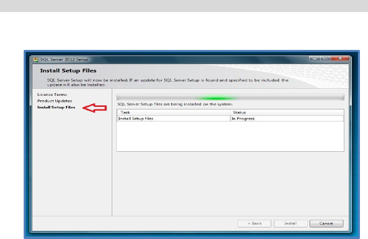
Task: Click the Install Setup Files page heading
Action: tap(68, 71)
